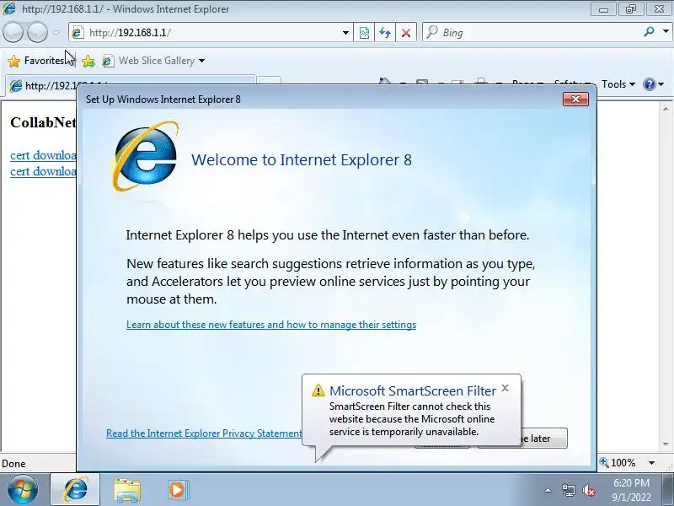Open link to learn about new features
The height and width of the screenshot is (506, 674).
(x=271, y=325)
